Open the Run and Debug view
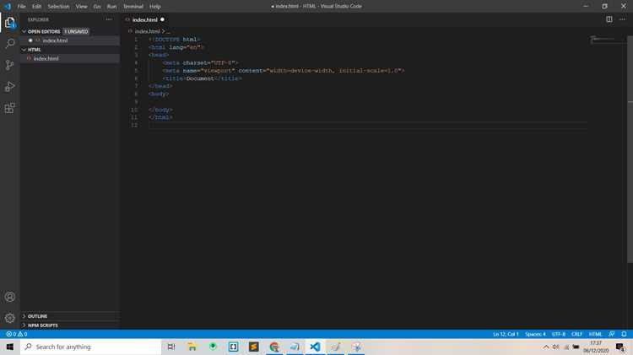The image size is (633, 355). [9, 87]
